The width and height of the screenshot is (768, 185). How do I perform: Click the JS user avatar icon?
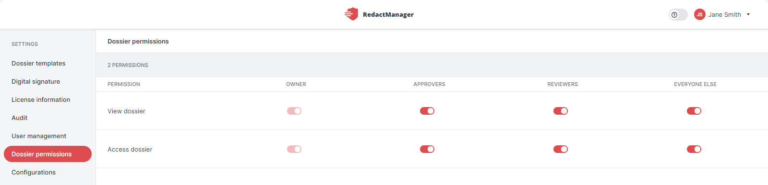pyautogui.click(x=700, y=15)
